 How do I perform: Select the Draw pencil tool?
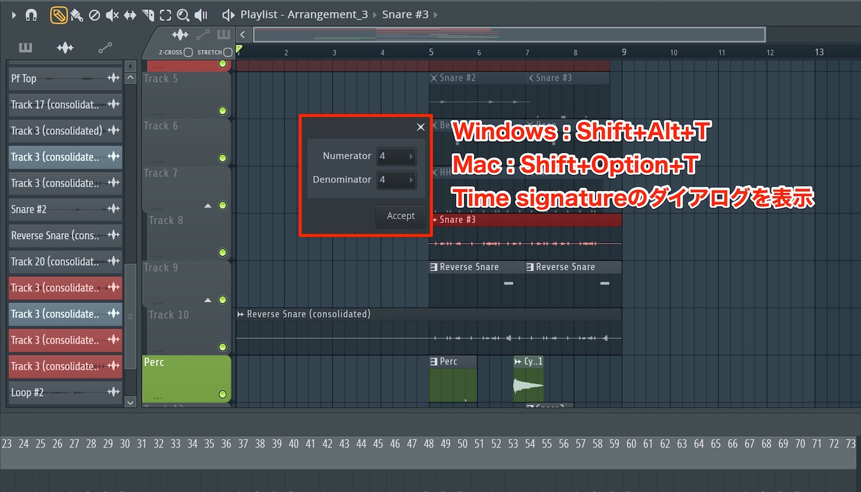58,15
